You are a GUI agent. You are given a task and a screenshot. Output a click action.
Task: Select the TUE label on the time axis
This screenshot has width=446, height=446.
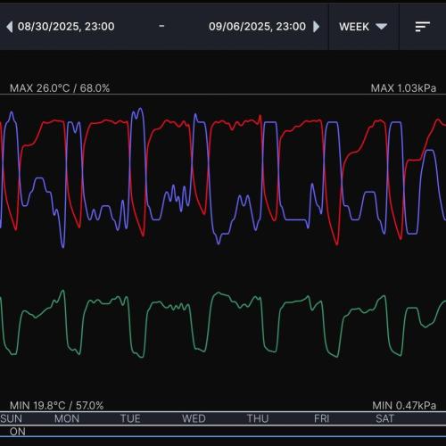coord(130,418)
